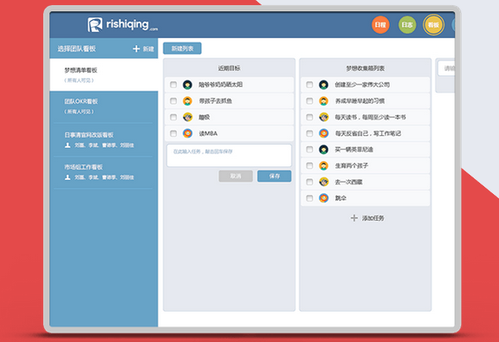Click the plus 添加任务 icon under dream list
Viewport: 499px width, 342px height.
tap(353, 218)
